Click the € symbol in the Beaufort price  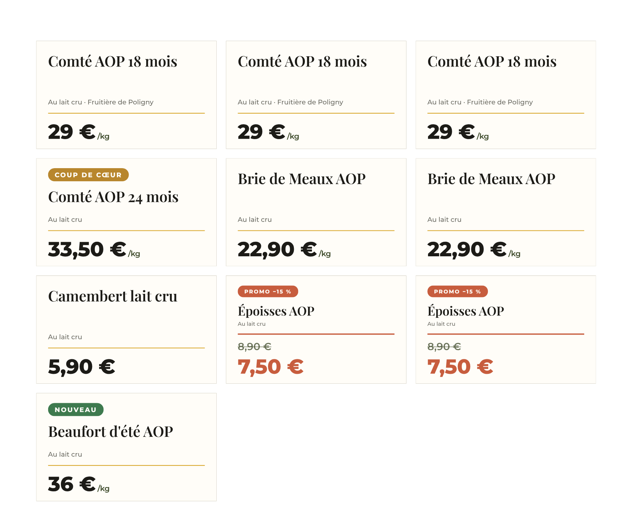[87, 484]
